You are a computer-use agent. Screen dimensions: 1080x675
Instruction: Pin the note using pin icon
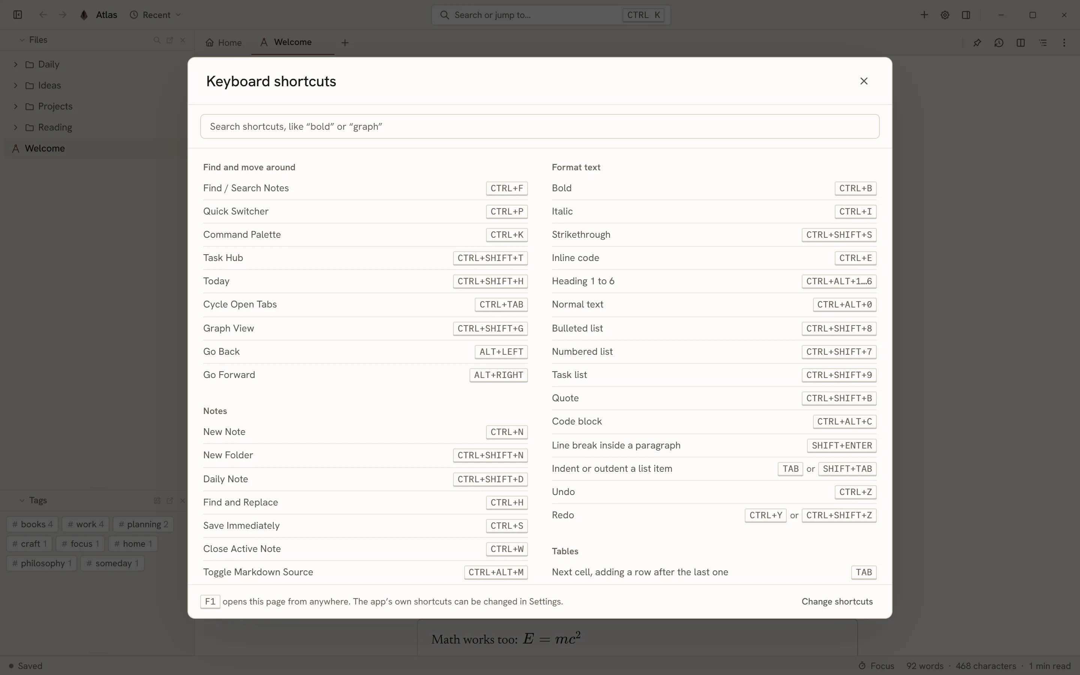click(x=977, y=43)
